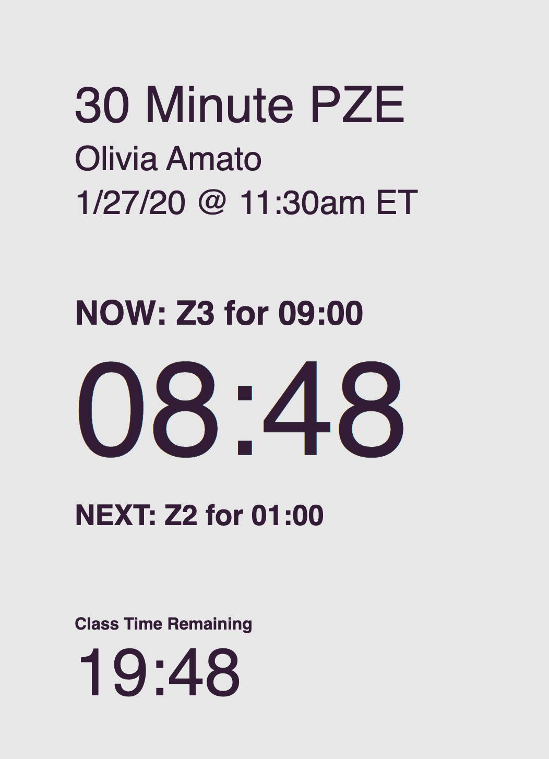
Task: Click the "Class Time Remaining" label
Action: pos(163,624)
